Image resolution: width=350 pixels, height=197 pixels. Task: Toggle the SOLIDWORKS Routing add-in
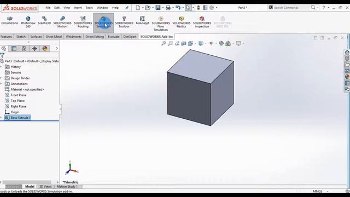click(83, 22)
